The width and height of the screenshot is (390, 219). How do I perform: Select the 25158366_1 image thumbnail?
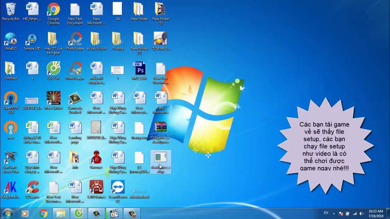coord(161,41)
